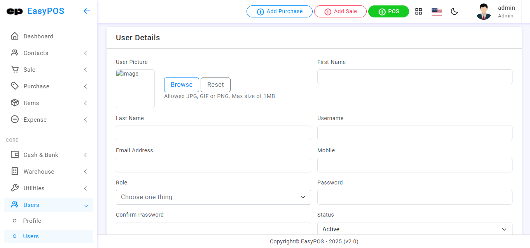Click the US flag language icon
The image size is (530, 248).
[436, 12]
